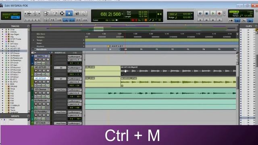Expand the Tempo ruler

[33, 40]
